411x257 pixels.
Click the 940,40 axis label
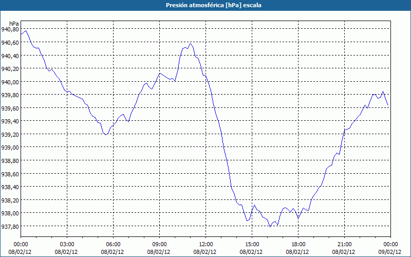point(10,56)
